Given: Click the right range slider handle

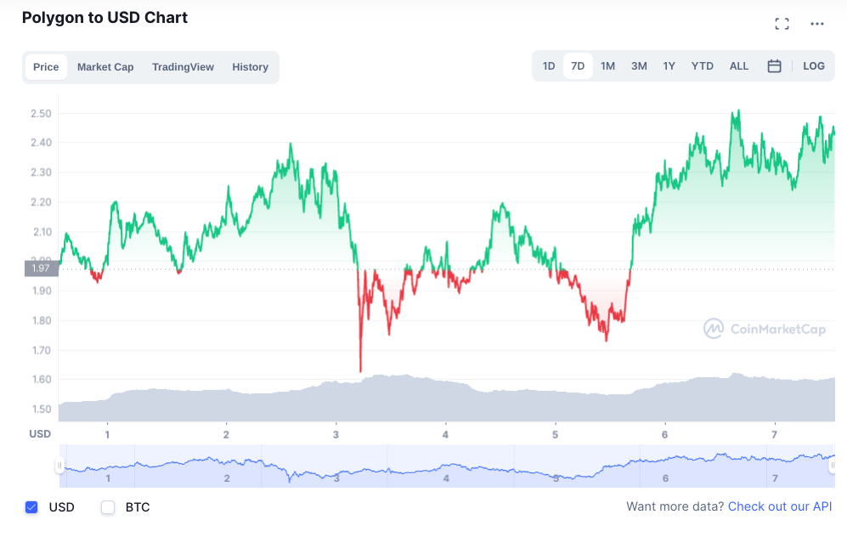Looking at the screenshot, I should [832, 466].
